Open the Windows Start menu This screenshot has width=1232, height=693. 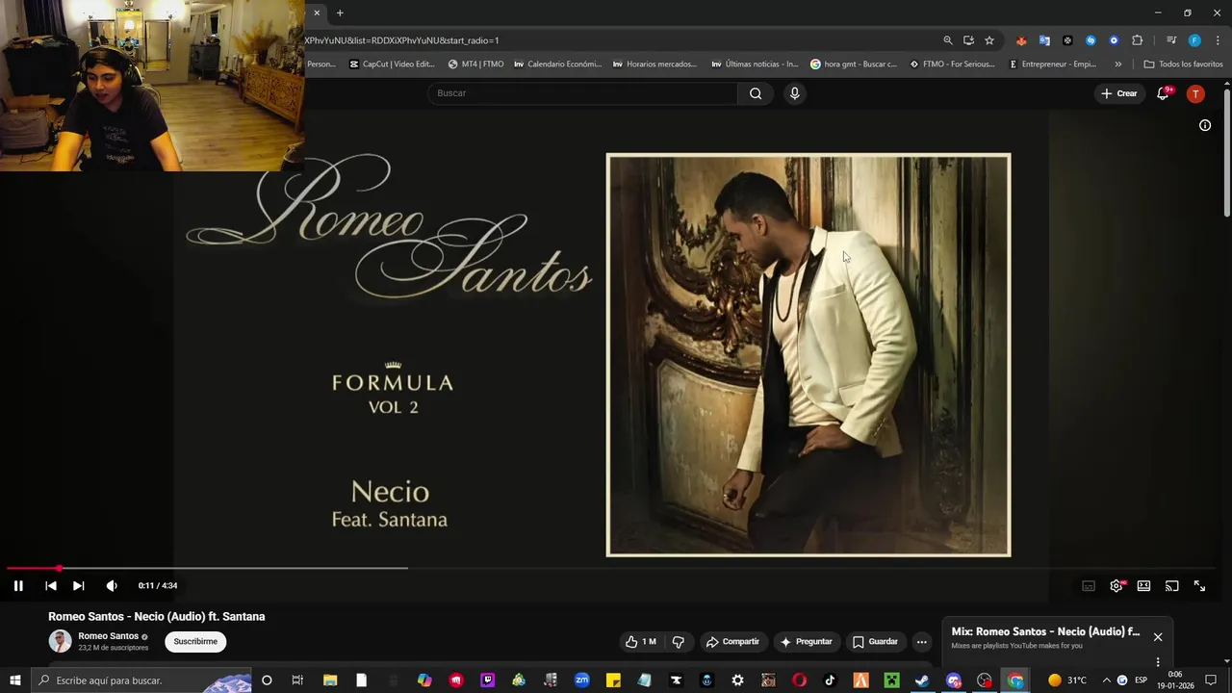[x=15, y=680]
